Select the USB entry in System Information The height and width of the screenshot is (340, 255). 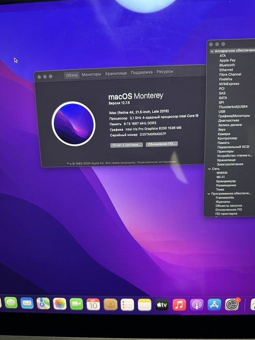pyautogui.click(x=221, y=111)
